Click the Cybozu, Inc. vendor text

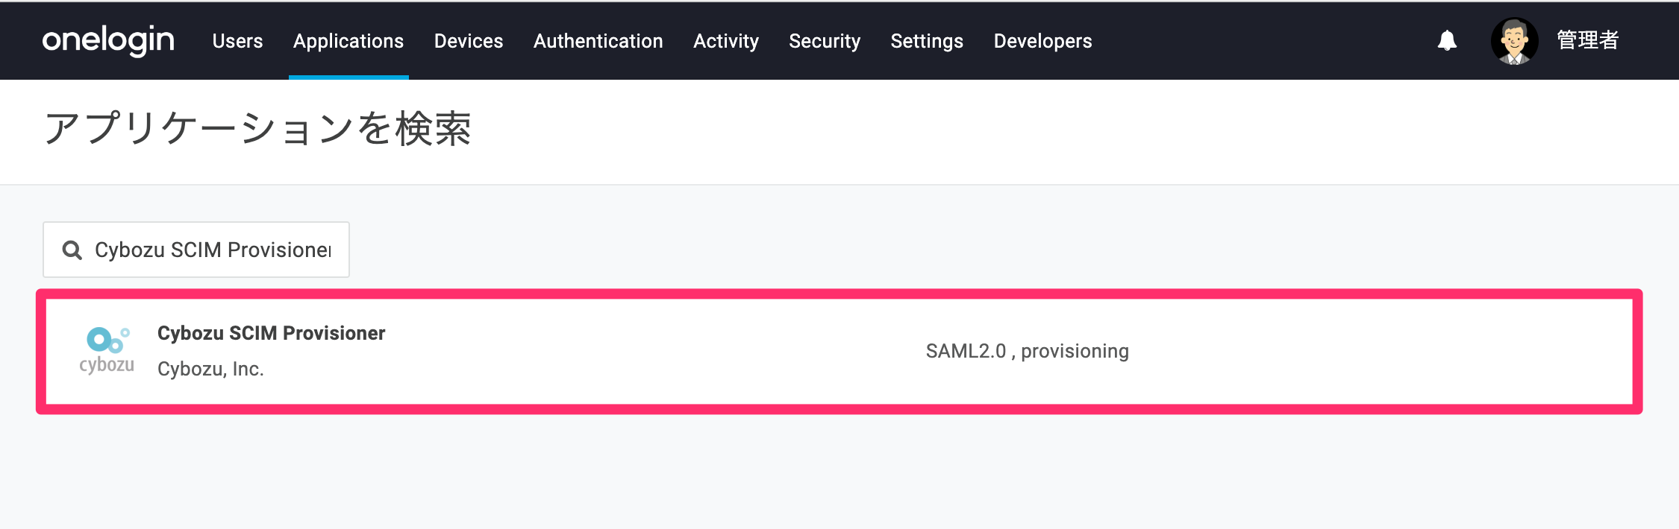(210, 369)
